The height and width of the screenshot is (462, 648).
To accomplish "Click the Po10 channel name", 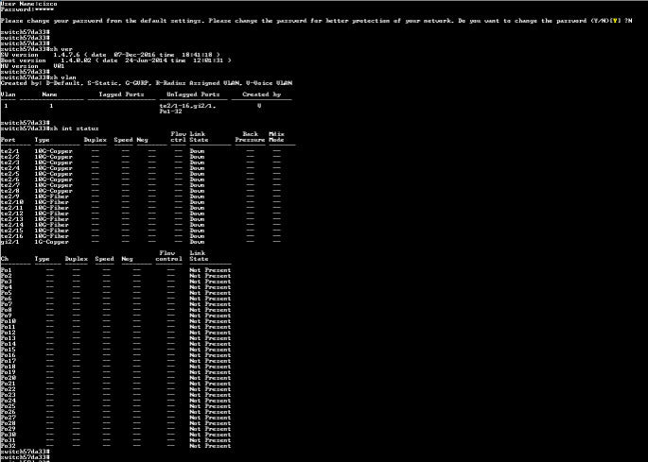I will [x=9, y=321].
